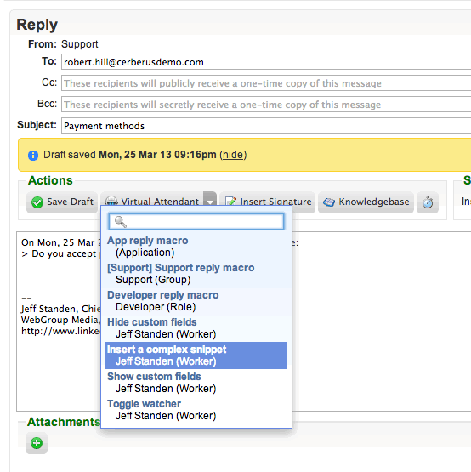Select Show custom fields macro
This screenshot has width=471, height=472.
click(196, 383)
